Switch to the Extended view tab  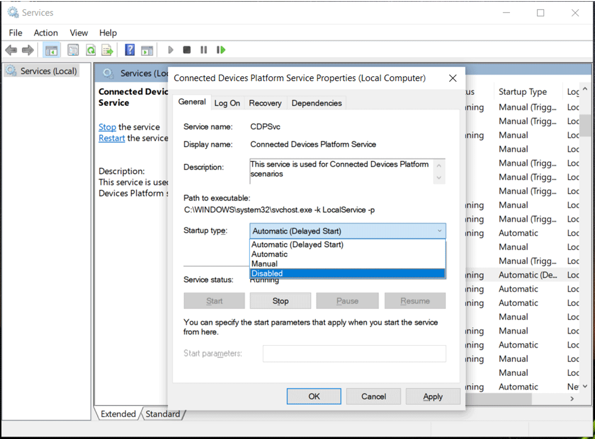[118, 414]
